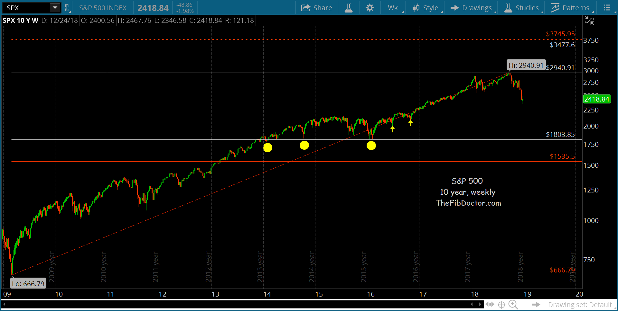Click the S&P 500 INDEX description label
The height and width of the screenshot is (311, 618).
click(103, 8)
